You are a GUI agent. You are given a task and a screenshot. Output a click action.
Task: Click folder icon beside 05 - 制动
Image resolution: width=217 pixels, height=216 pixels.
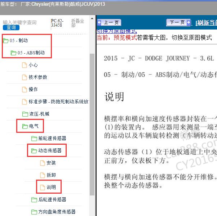(x=6, y=41)
